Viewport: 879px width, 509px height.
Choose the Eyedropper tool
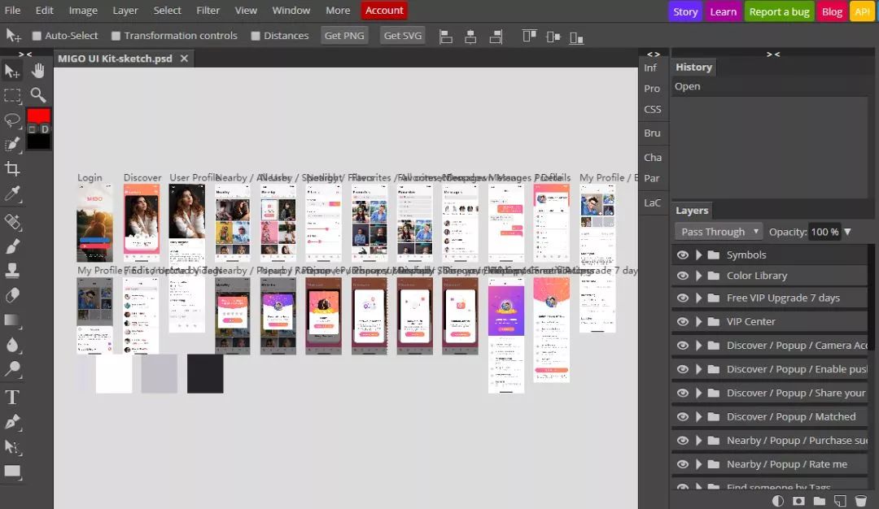click(11, 194)
